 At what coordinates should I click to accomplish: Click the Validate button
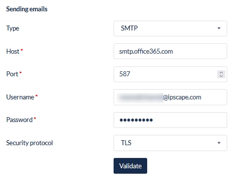(x=130, y=166)
